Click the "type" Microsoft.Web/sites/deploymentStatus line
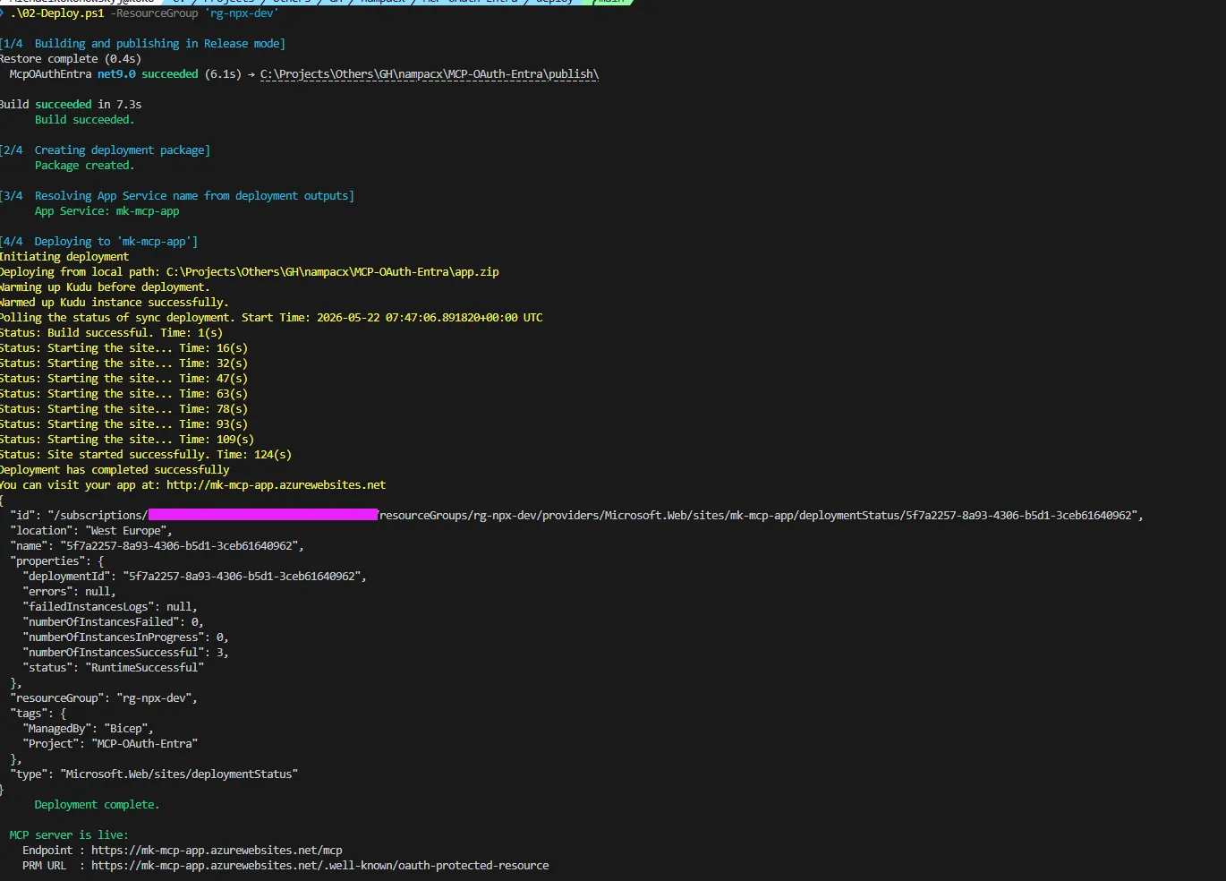The height and width of the screenshot is (881, 1226). (x=154, y=774)
